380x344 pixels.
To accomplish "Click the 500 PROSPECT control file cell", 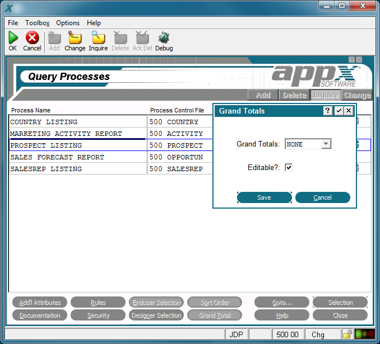I will 180,145.
